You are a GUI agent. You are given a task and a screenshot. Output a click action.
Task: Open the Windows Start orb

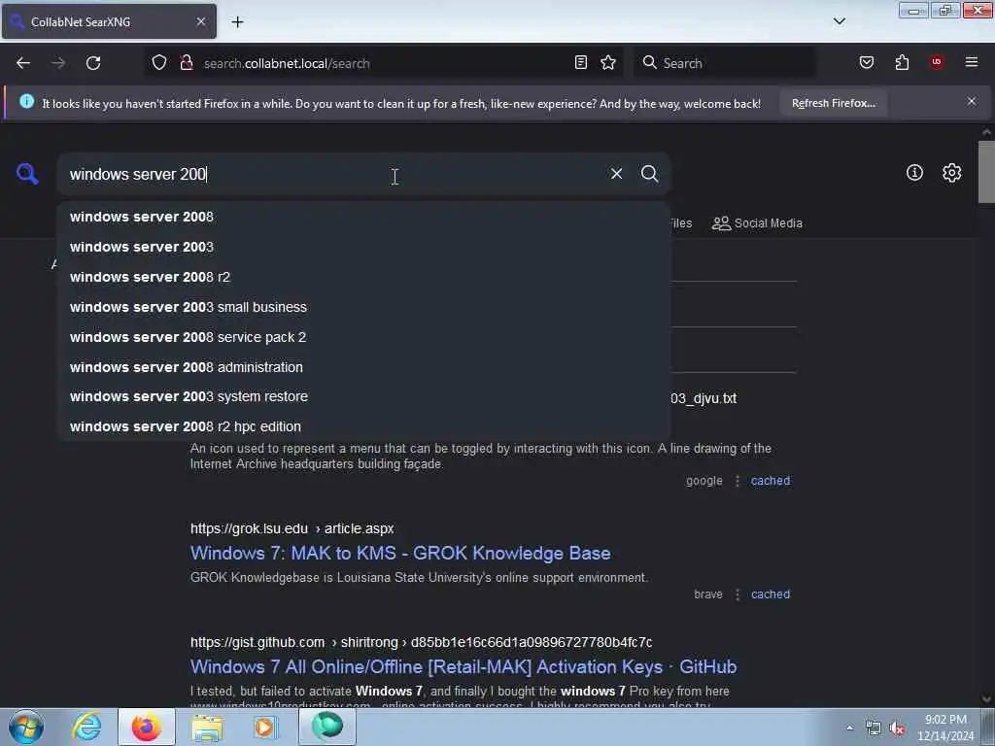tap(26, 727)
